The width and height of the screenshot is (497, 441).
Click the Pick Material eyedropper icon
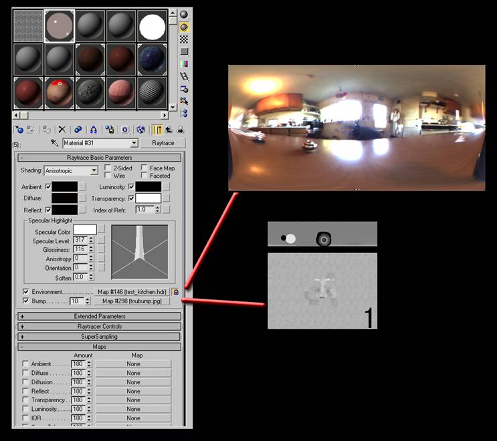(55, 143)
